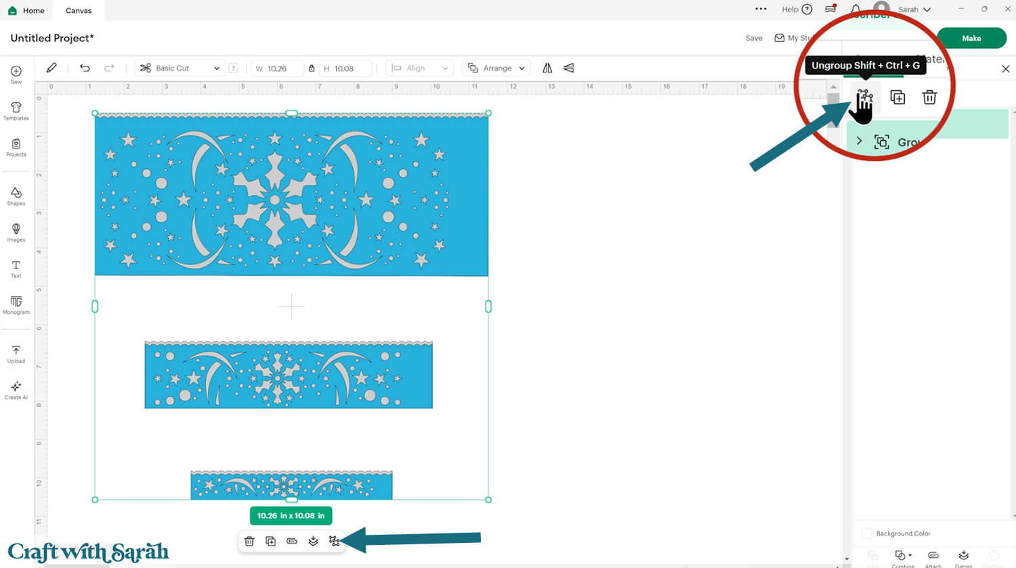Image resolution: width=1016 pixels, height=568 pixels.
Task: Attach selection using canvas floating toolbar
Action: 292,541
